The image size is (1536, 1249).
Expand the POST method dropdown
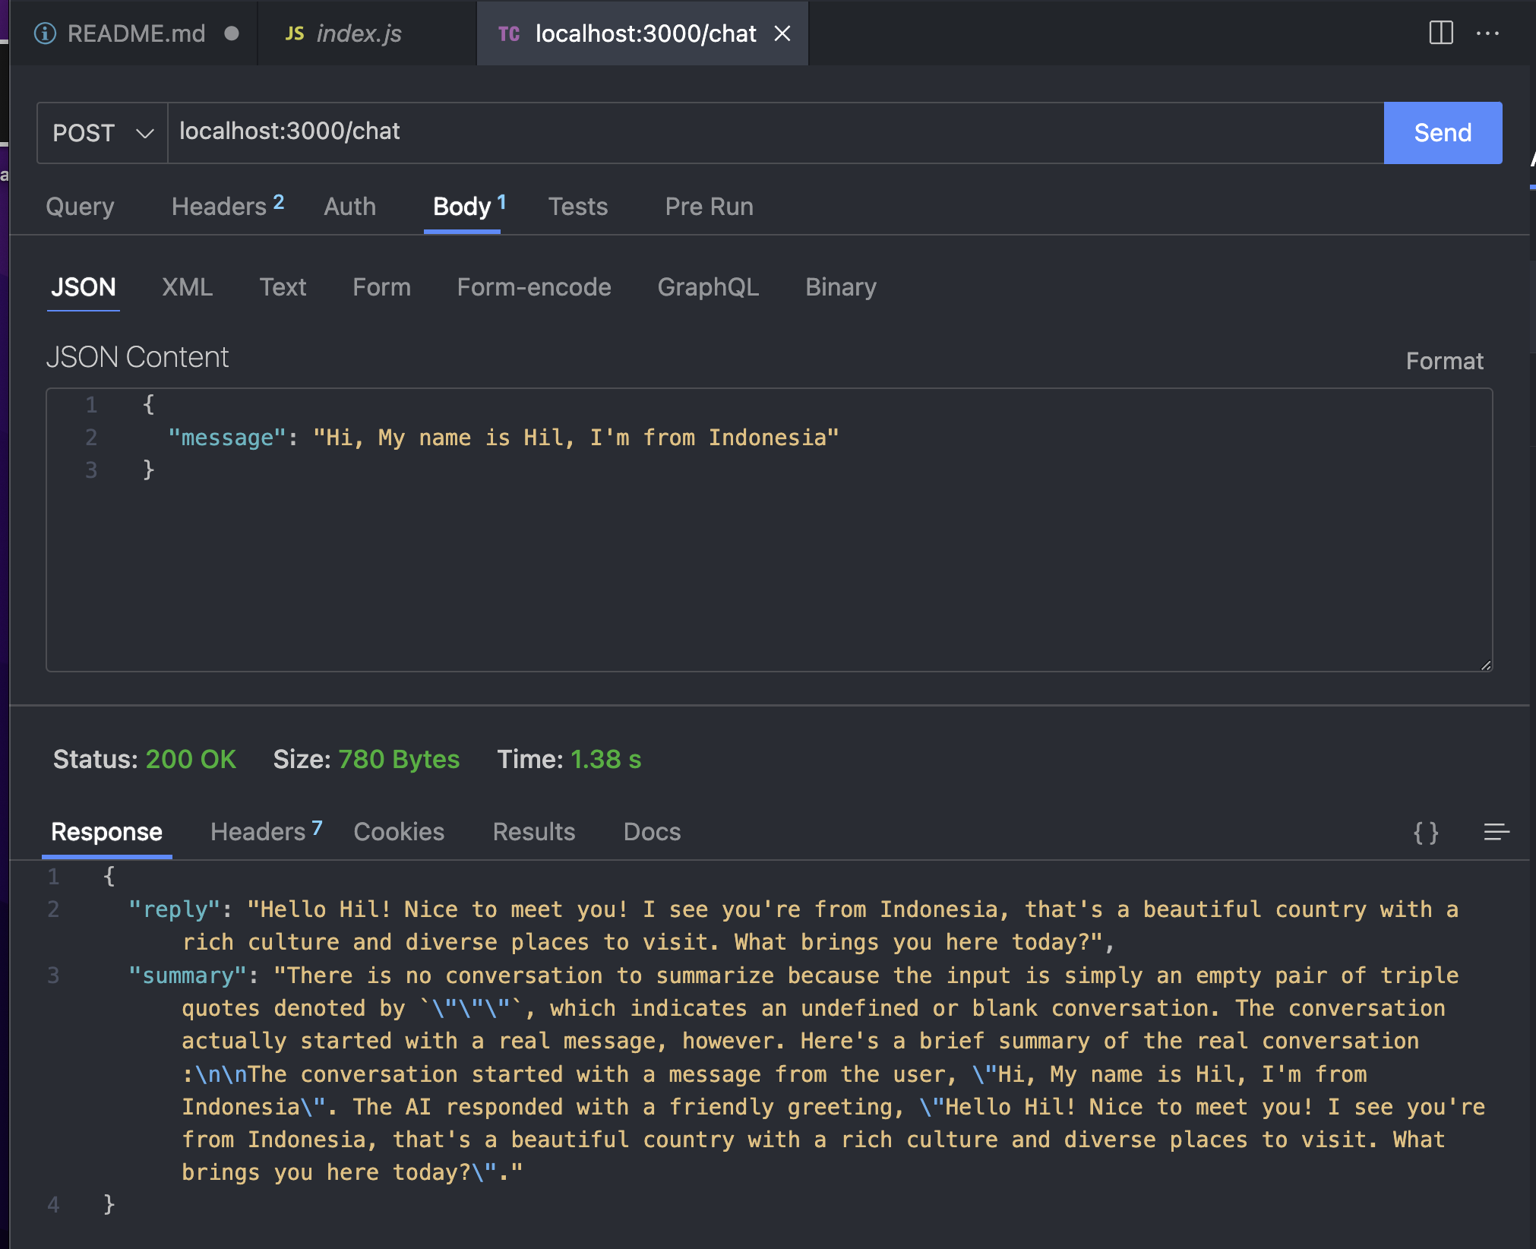pos(103,133)
